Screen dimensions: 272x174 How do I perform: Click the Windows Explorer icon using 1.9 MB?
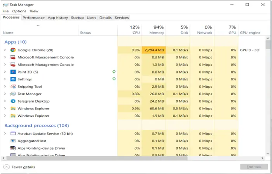(13, 116)
